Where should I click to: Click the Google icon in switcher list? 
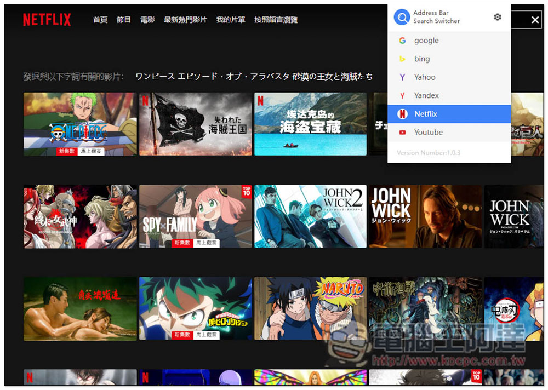(x=402, y=41)
